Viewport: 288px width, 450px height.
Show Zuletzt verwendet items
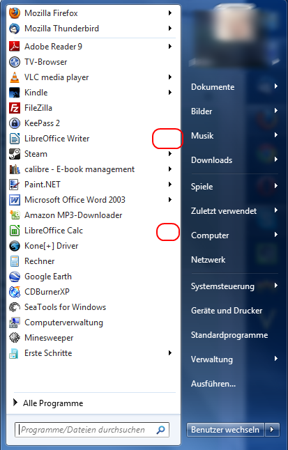[224, 211]
